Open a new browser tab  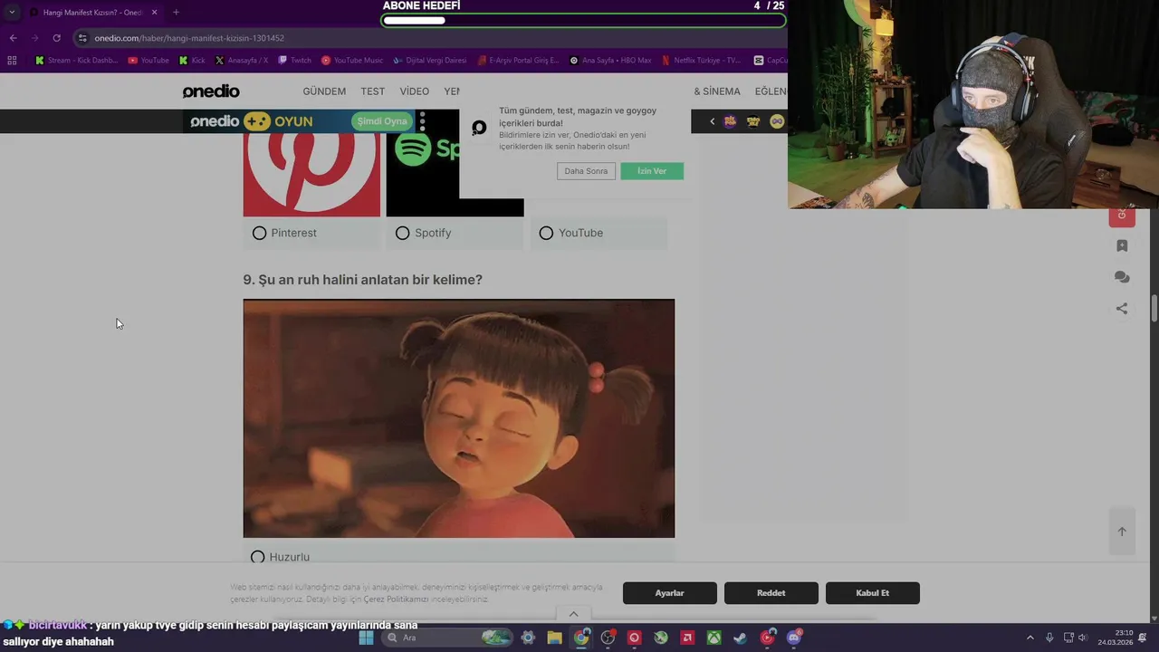(176, 13)
